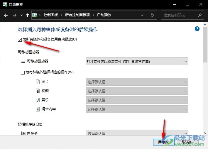Click the scrollbar down arrow
The width and height of the screenshot is (208, 149).
point(205,133)
